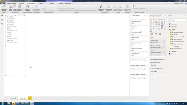This screenshot has width=187, height=105.
Task: Toggle checkbox for Наценка measure
Action: [x=171, y=34]
